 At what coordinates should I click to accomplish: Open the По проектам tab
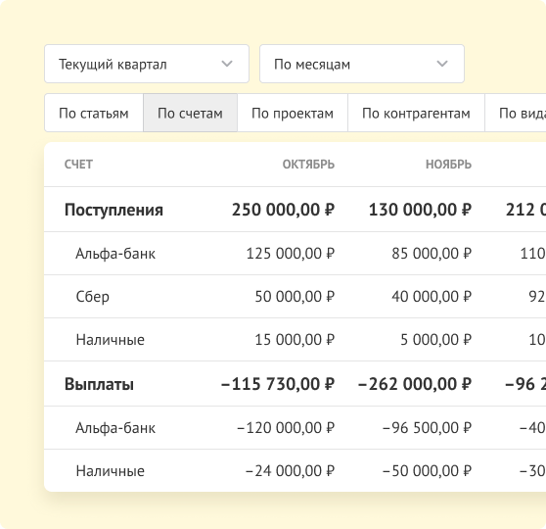(x=293, y=113)
